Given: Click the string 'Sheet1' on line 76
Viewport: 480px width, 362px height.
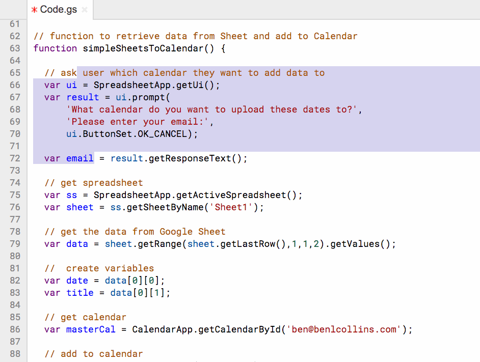Looking at the screenshot, I should pos(231,207).
